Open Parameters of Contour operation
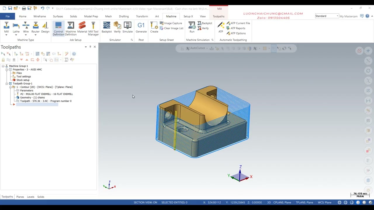This screenshot has height=210, width=374. [27, 91]
